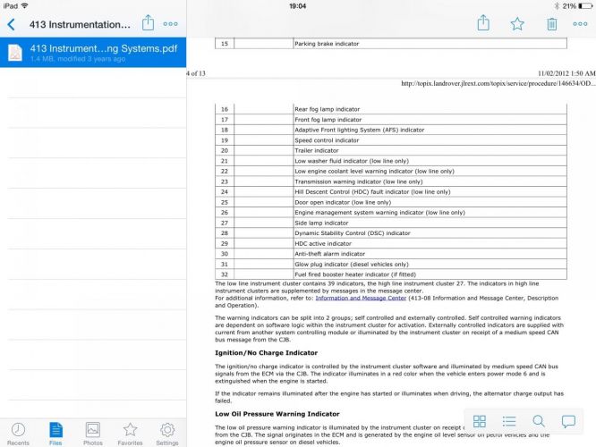Click 'Low engine coolant level warning indicator'

pyautogui.click(x=374, y=172)
